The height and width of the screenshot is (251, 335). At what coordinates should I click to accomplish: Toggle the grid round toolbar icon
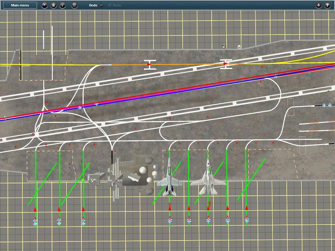[x=74, y=5]
